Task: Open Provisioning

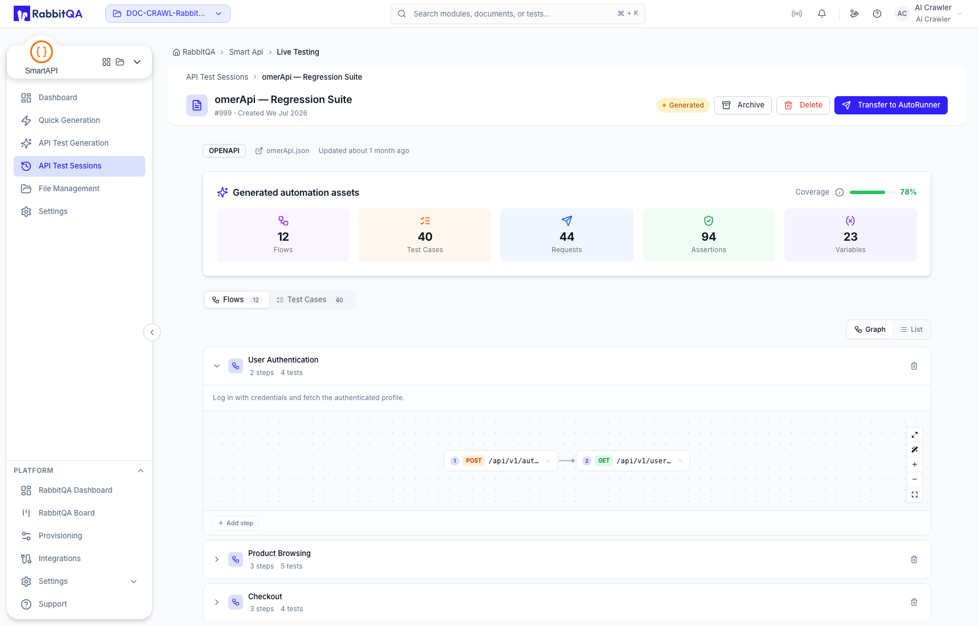Action: click(x=79, y=536)
